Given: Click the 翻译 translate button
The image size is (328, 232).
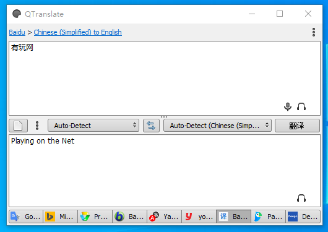Looking at the screenshot, I should (x=297, y=126).
